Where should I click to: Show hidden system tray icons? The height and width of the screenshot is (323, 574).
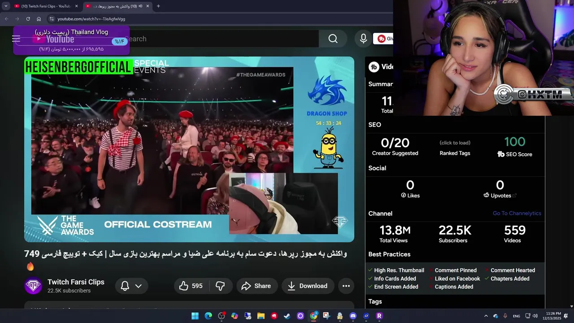click(x=486, y=316)
